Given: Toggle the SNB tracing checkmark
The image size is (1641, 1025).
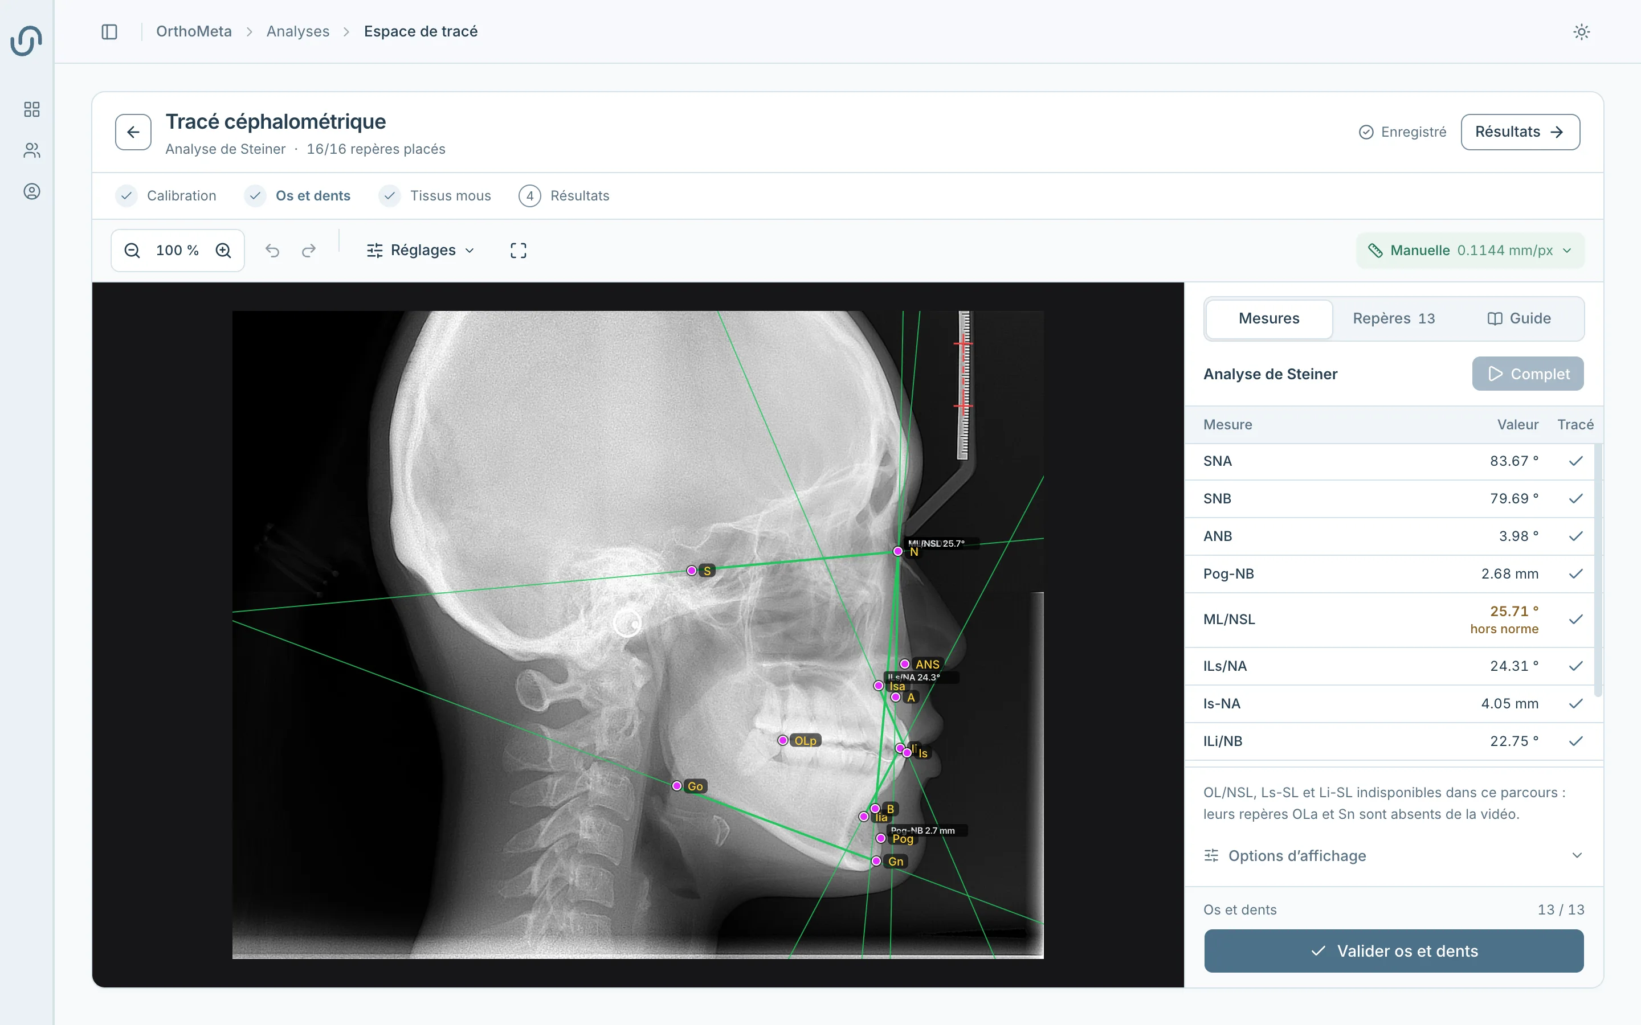Looking at the screenshot, I should [1575, 499].
